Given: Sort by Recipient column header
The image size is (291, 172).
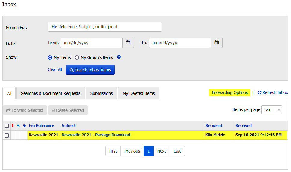Looking at the screenshot, I should click(x=214, y=126).
